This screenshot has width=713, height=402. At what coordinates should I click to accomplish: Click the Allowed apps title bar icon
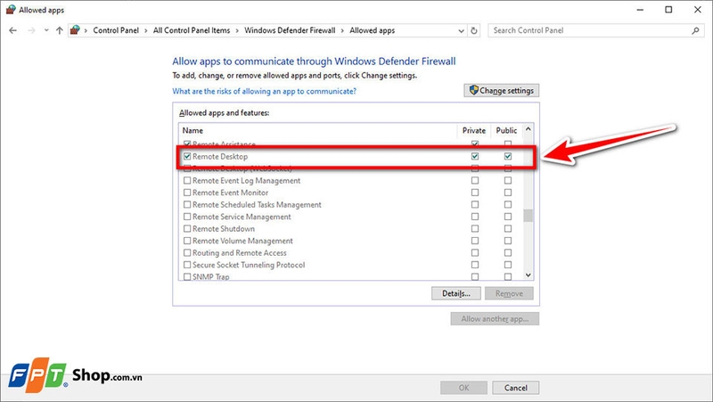10,9
